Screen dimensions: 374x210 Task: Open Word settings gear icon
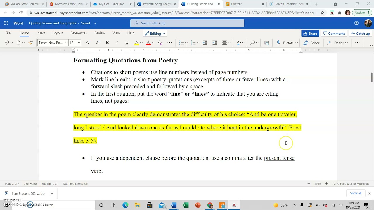[x=356, y=23]
